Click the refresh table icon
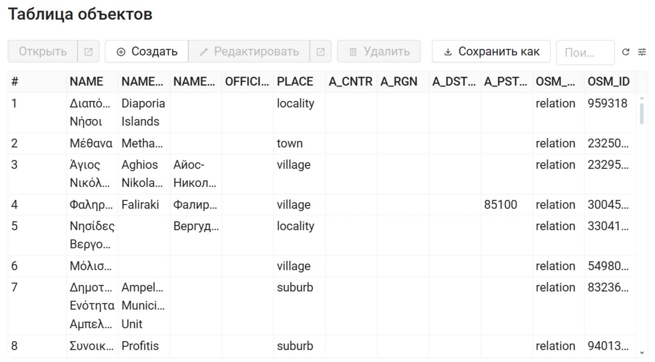This screenshot has height=362, width=655. [626, 52]
